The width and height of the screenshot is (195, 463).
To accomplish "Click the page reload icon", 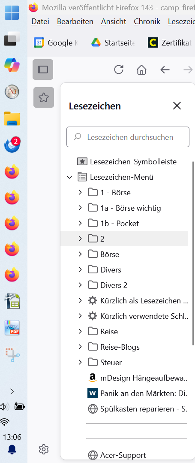I will pos(119,70).
